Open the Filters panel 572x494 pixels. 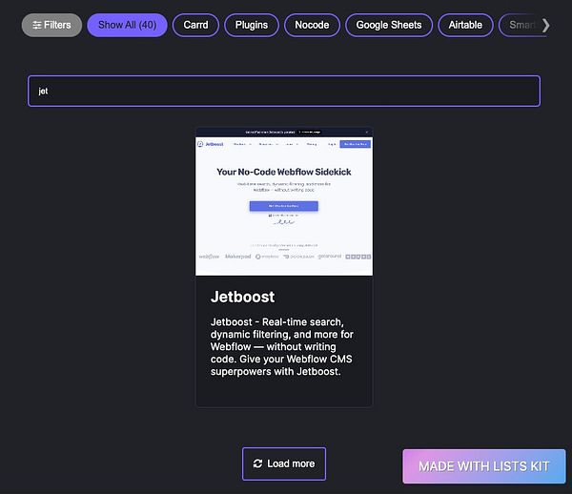51,25
